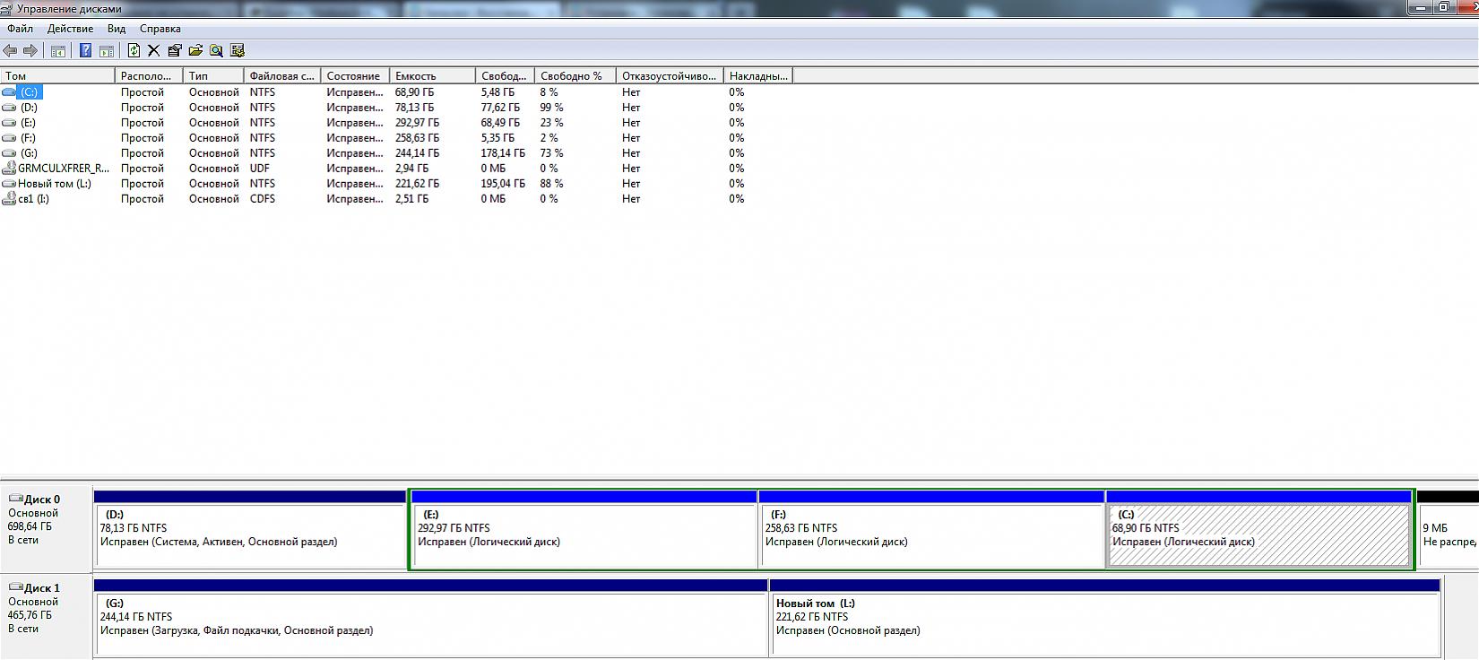Select the (G:) partition block on Диск 1
The height and width of the screenshot is (660, 1479).
pos(430,624)
